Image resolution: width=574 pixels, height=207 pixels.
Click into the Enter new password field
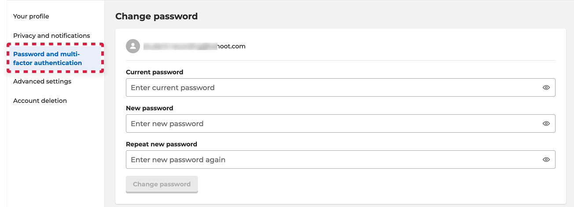pyautogui.click(x=340, y=123)
